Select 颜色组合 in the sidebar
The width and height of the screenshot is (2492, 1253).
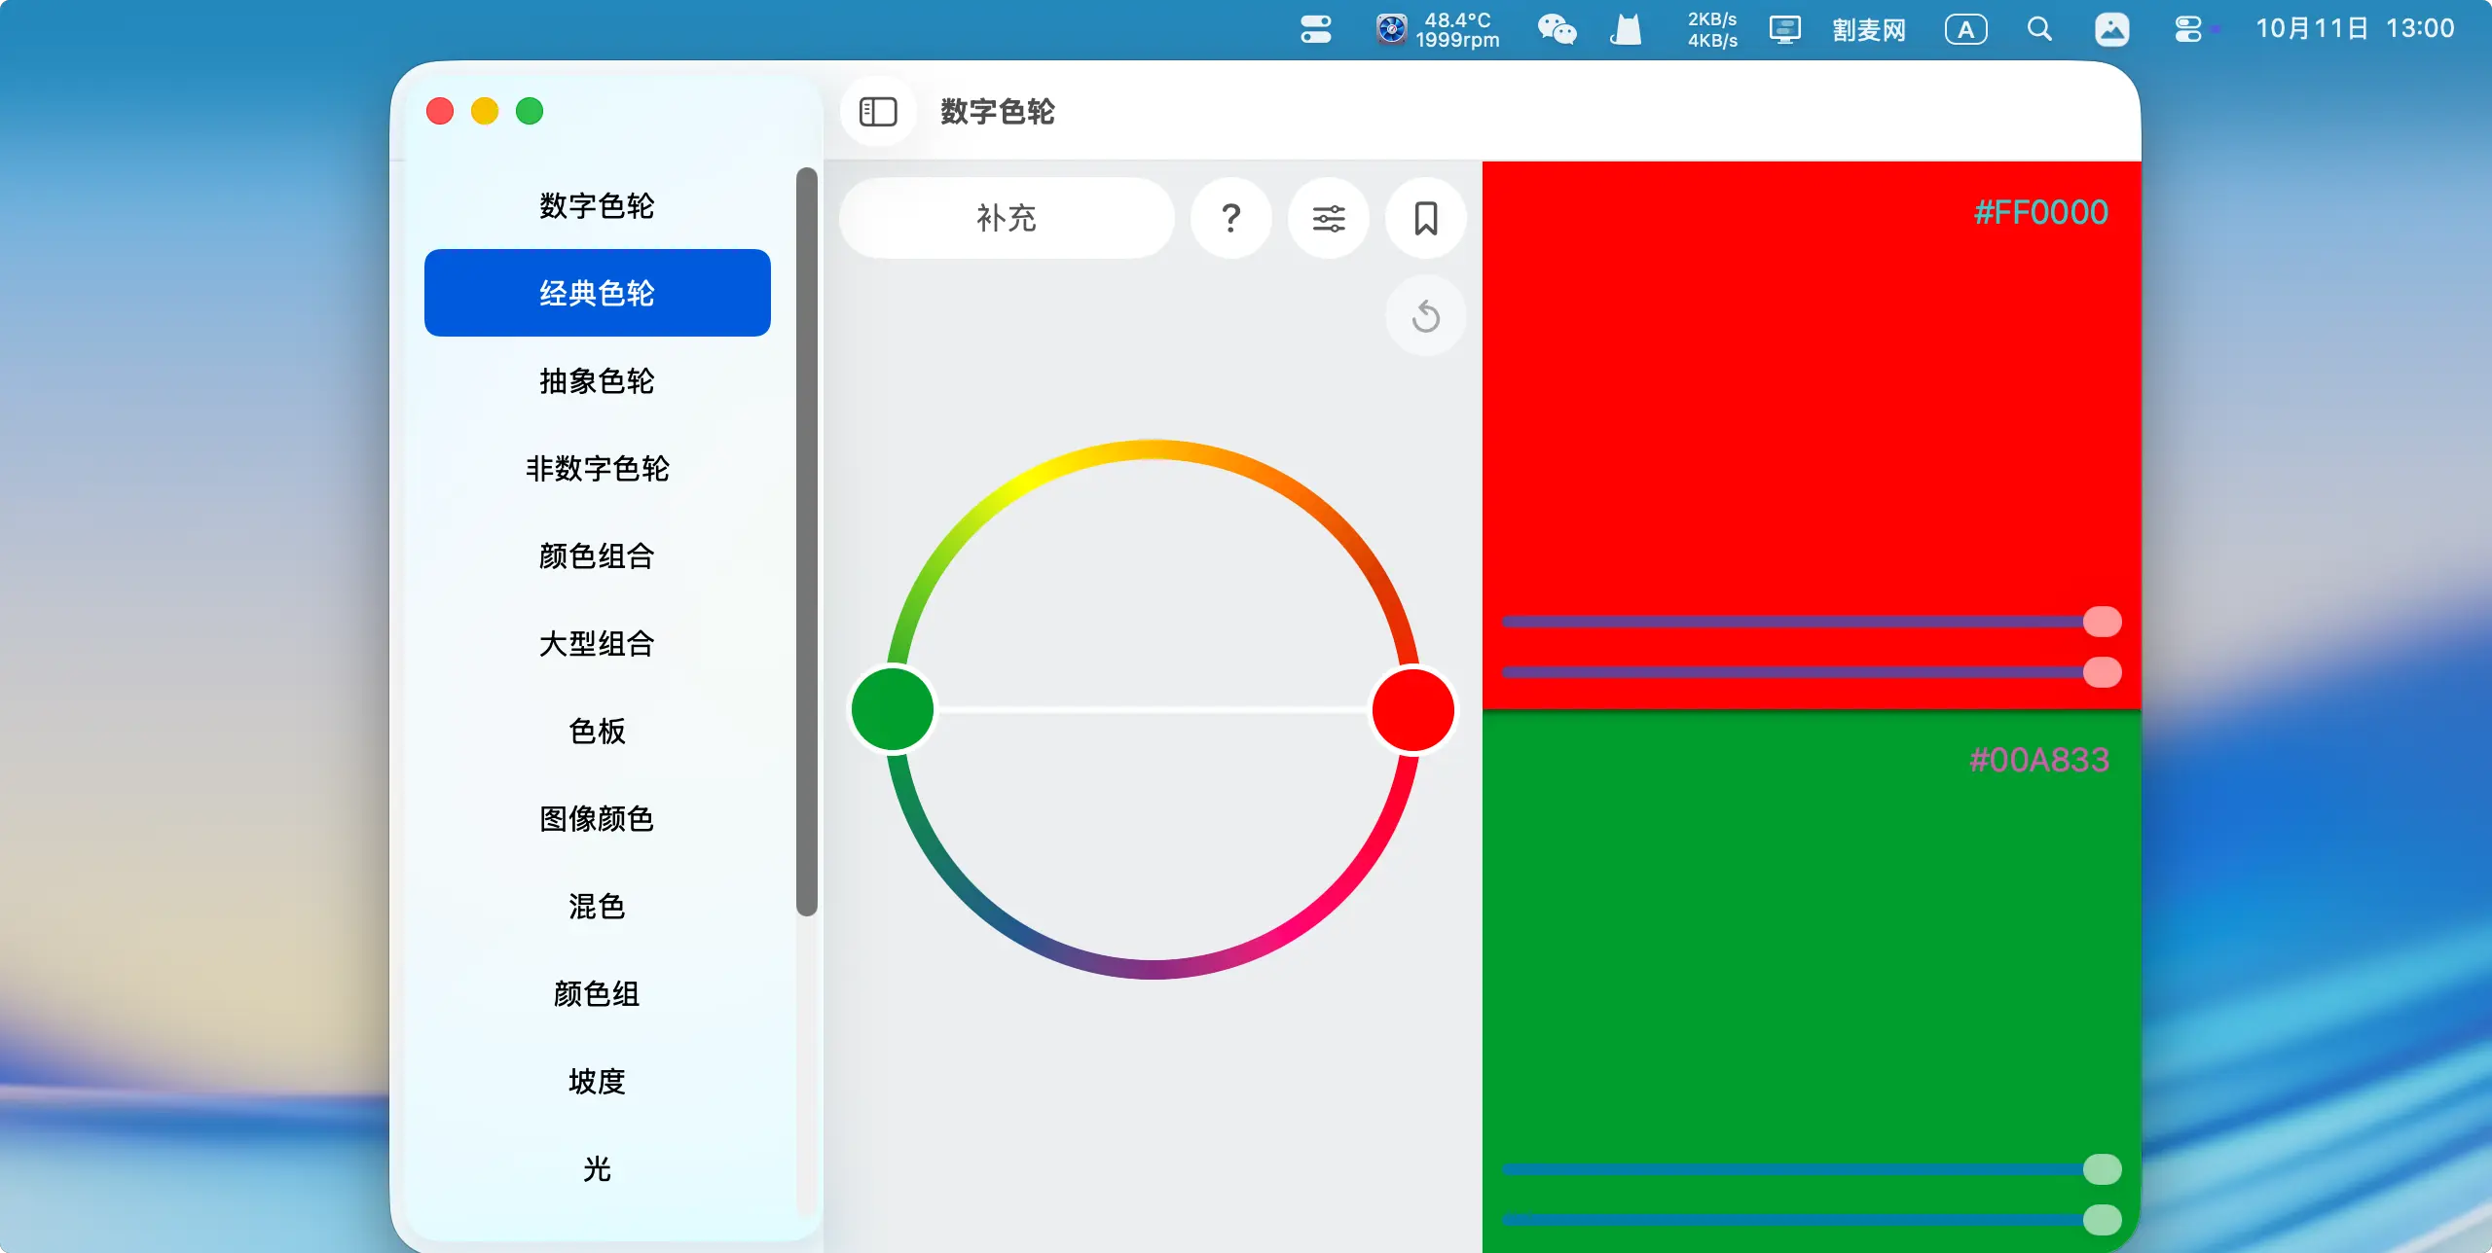(x=597, y=555)
